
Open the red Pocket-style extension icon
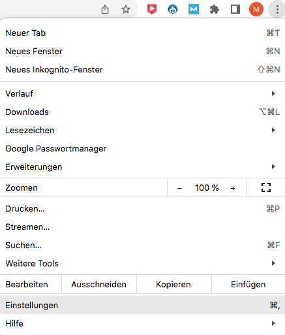click(x=152, y=9)
